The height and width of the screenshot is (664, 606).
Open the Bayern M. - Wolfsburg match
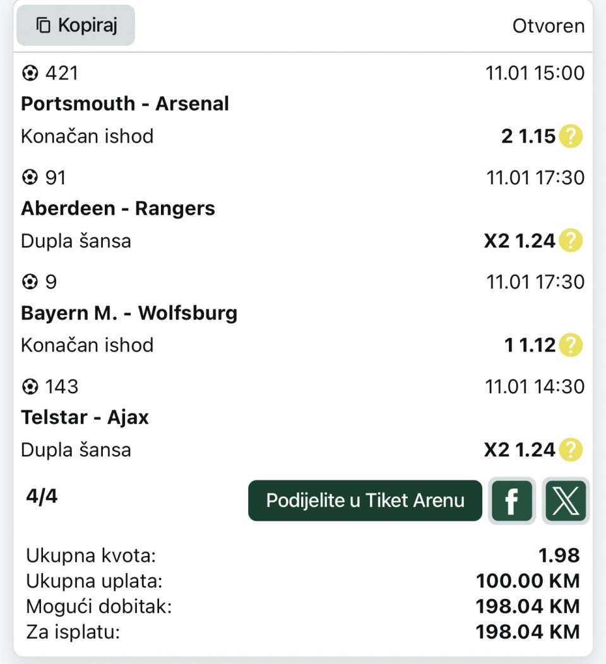[129, 313]
